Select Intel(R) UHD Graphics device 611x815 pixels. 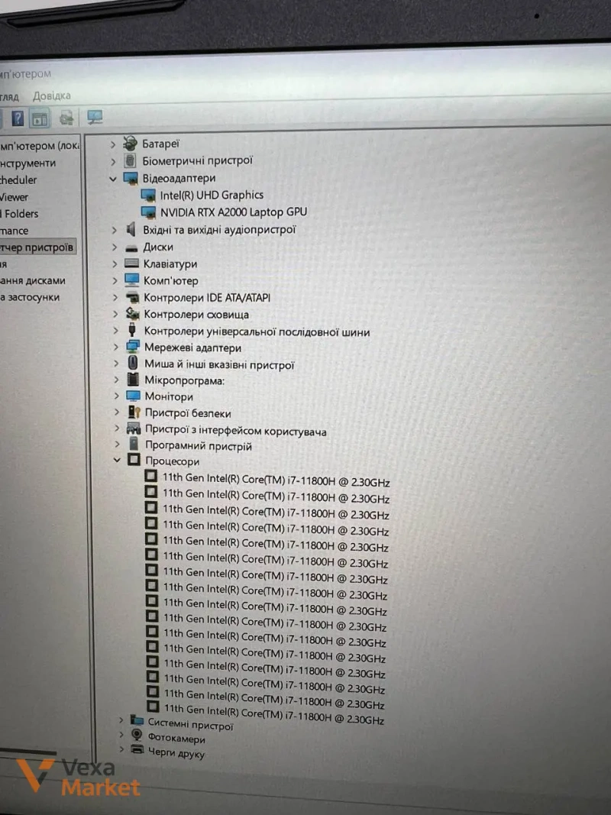click(212, 196)
